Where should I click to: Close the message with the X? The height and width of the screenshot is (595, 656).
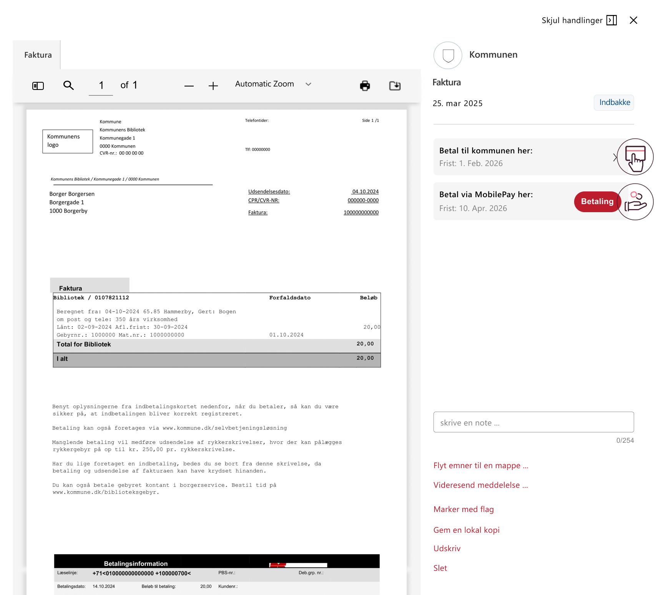(633, 20)
